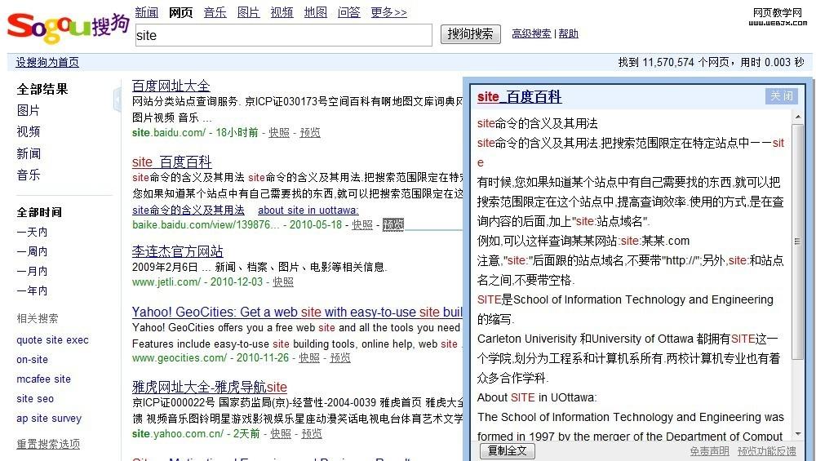Select the 网页 search tab
The image size is (816, 461).
180,12
